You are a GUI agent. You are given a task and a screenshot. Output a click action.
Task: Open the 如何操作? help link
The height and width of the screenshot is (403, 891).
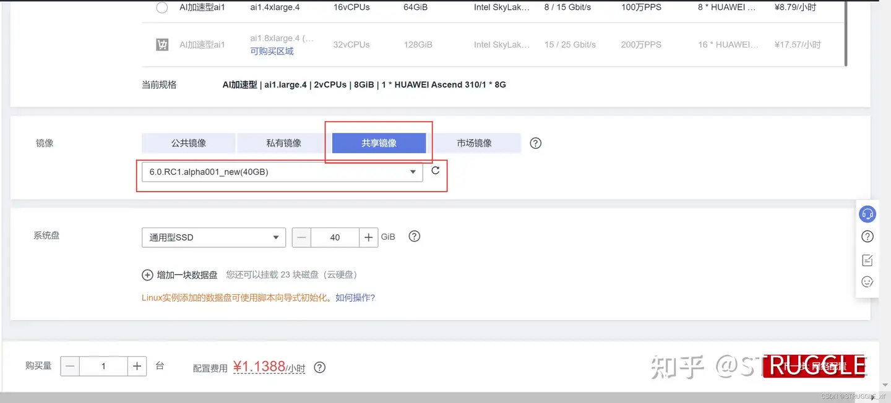tap(355, 298)
